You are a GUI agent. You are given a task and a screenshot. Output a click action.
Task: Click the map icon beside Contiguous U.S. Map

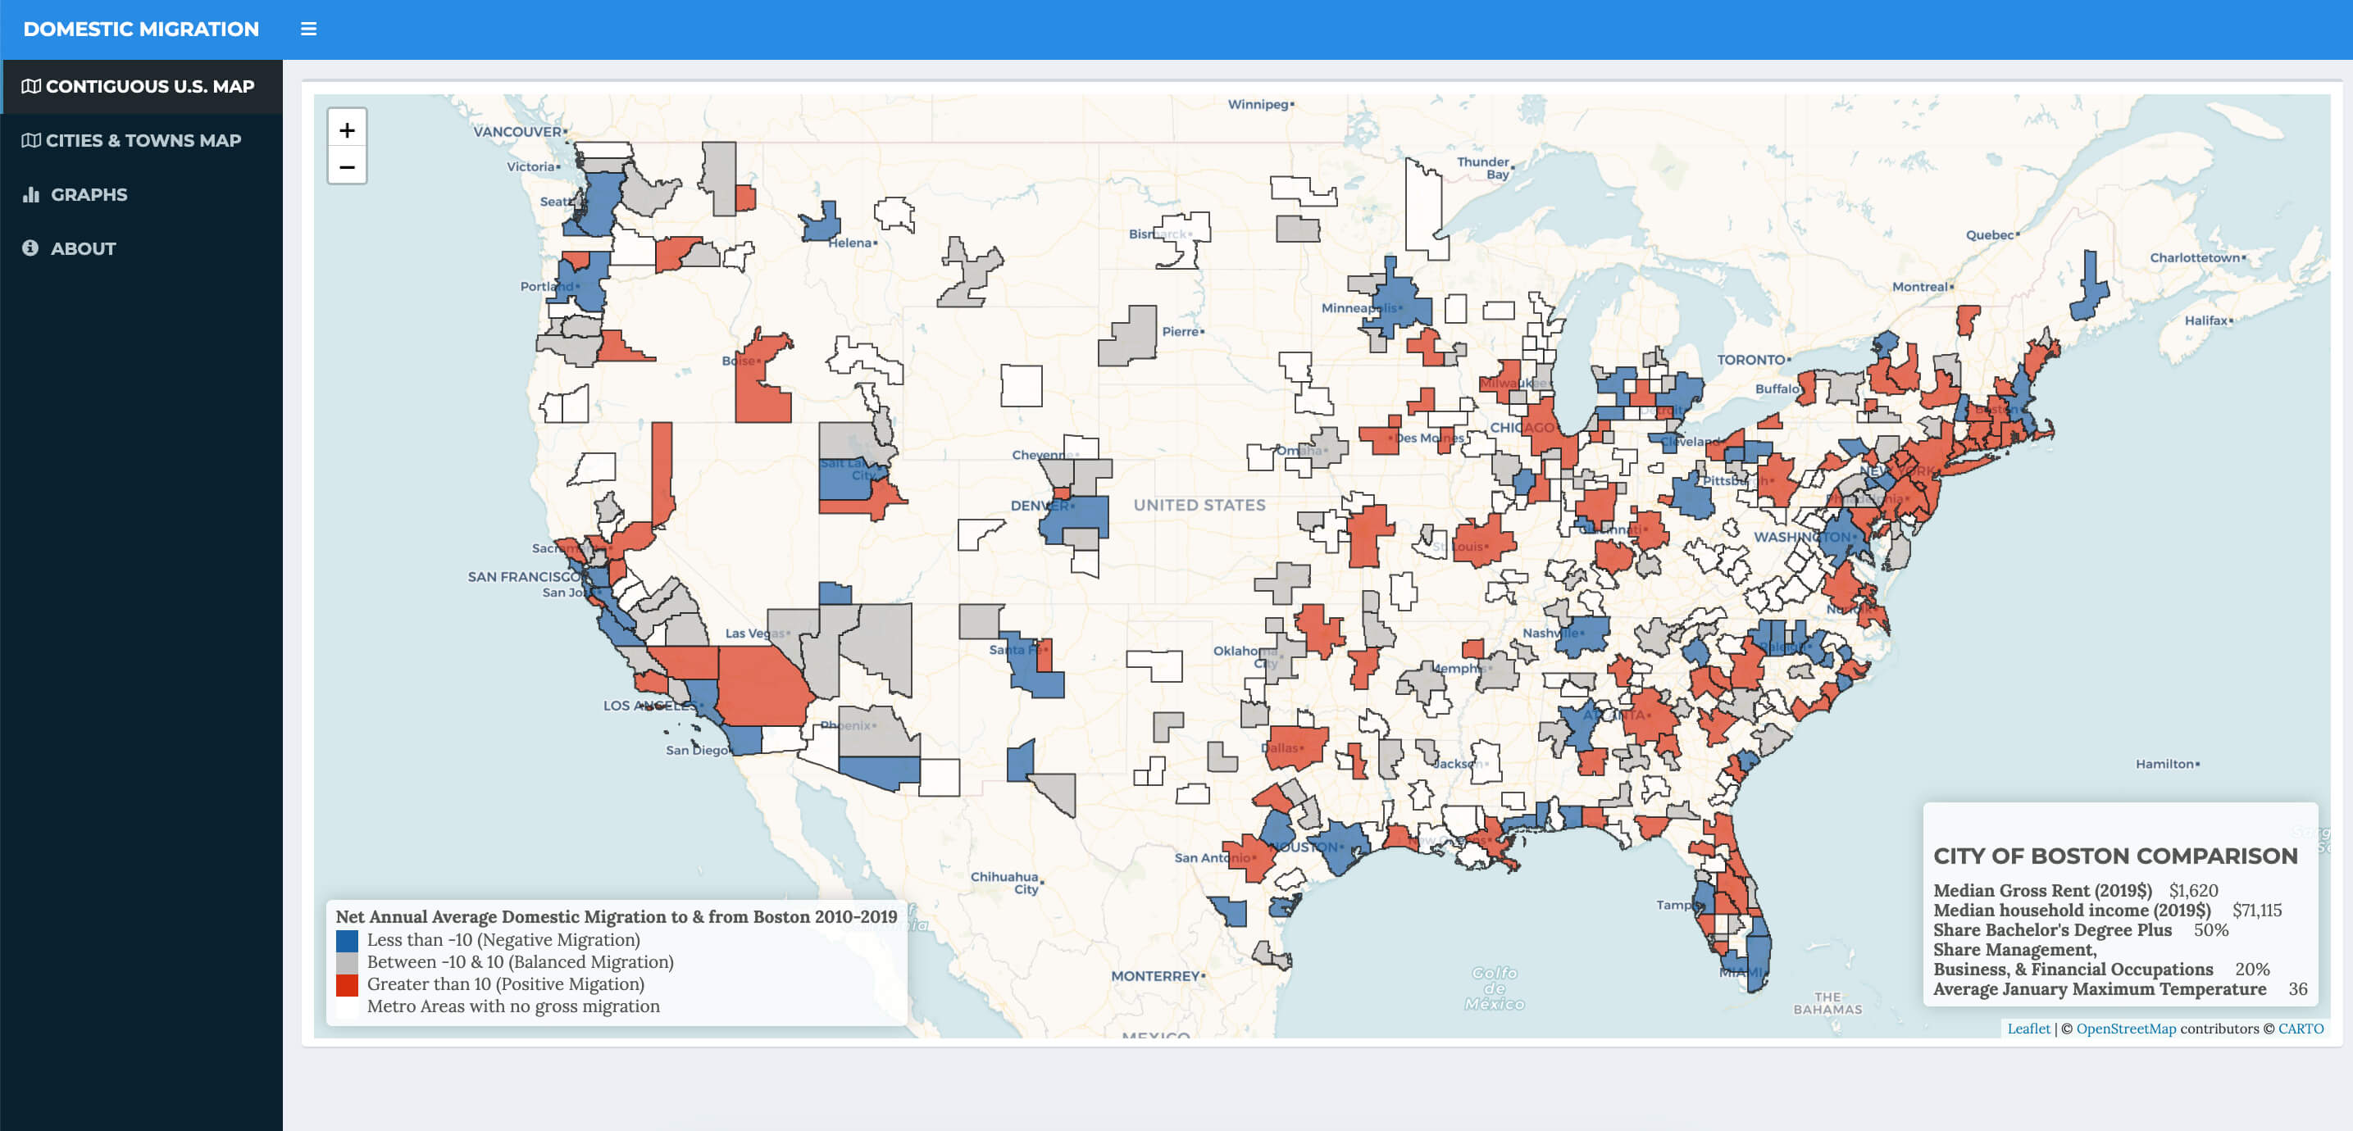tap(31, 86)
